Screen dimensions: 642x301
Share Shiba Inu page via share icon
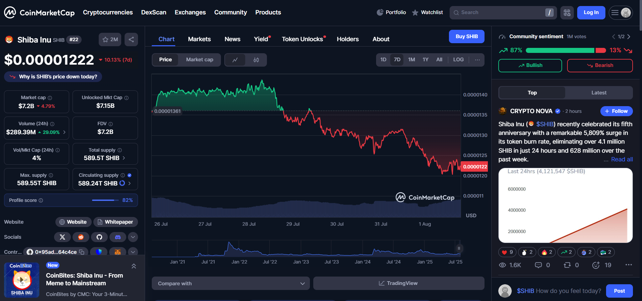point(131,40)
